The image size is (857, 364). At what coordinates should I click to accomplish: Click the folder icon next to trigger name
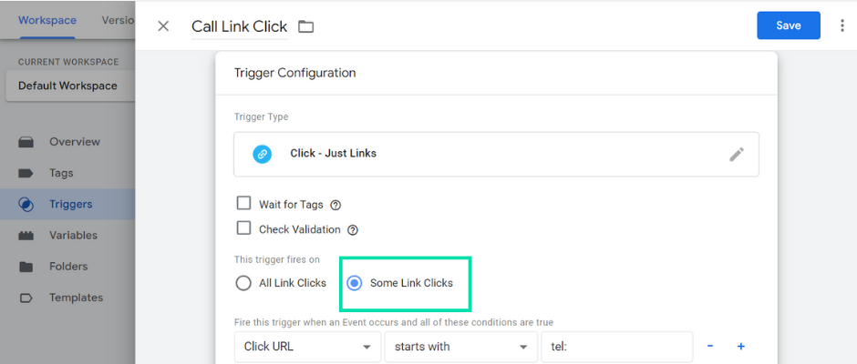coord(305,26)
